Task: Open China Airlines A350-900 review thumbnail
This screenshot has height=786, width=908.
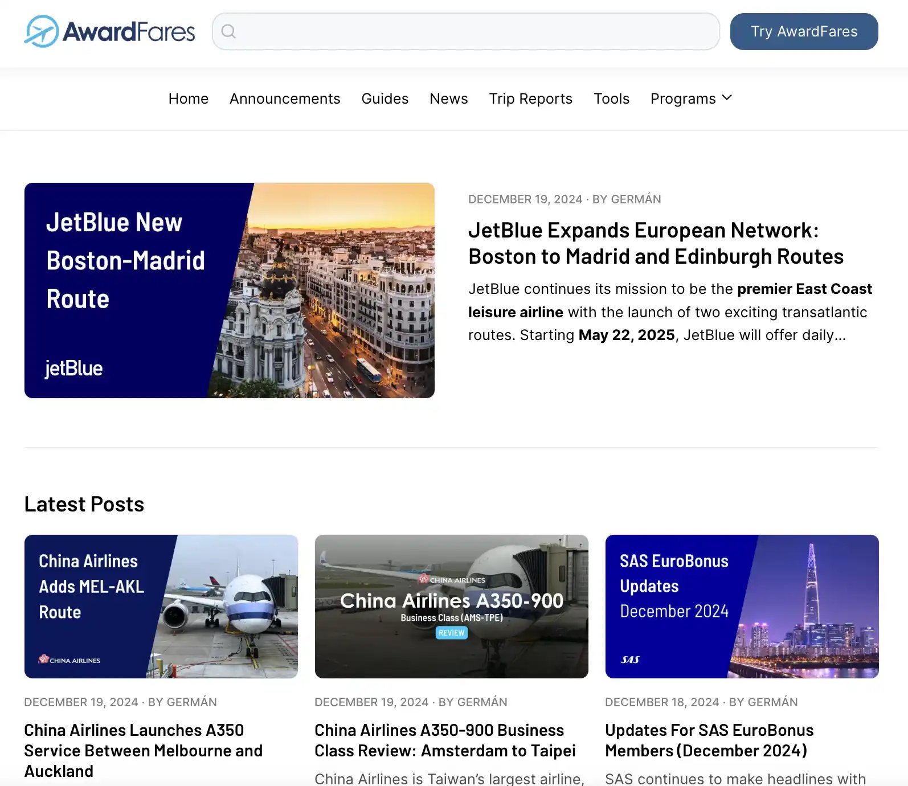Action: [x=452, y=607]
